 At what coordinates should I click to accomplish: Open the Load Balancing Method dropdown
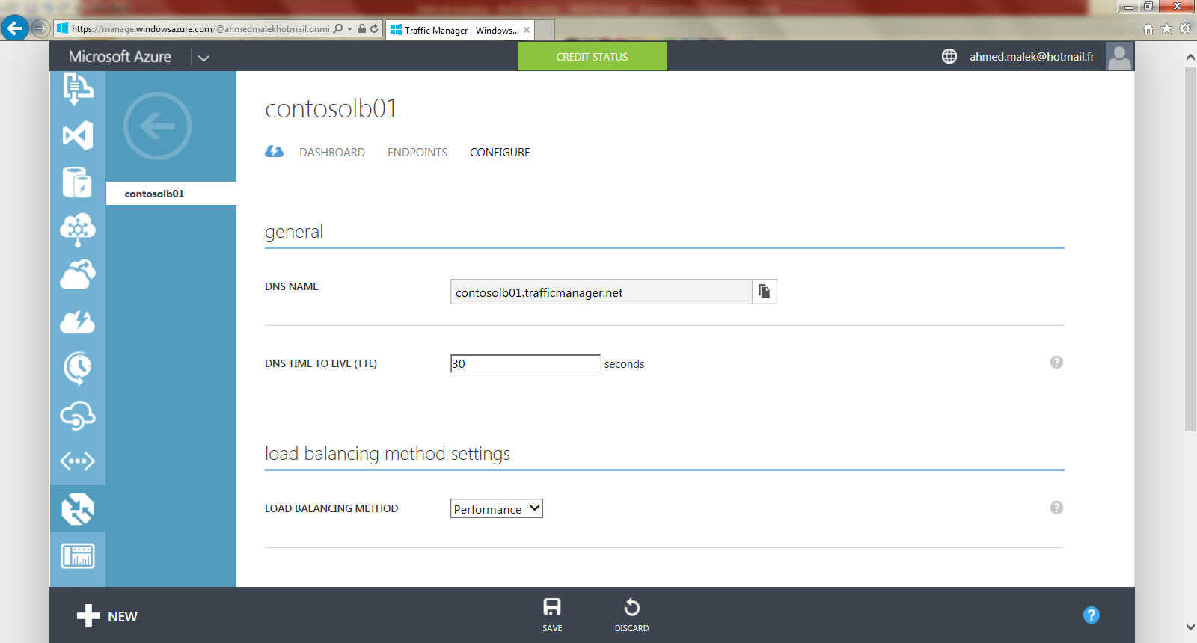point(497,508)
